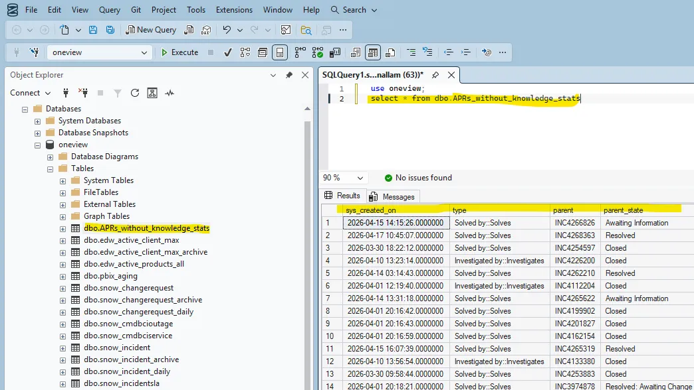694x390 pixels.
Task: Select Results to Text option
Action: tap(356, 52)
